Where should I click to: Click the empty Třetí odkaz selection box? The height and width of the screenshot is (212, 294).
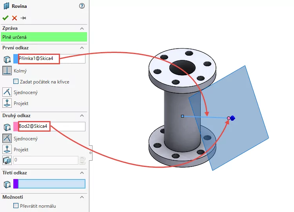(51, 184)
